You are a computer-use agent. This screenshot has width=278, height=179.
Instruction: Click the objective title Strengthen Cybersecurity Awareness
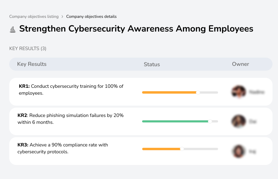tap(136, 29)
